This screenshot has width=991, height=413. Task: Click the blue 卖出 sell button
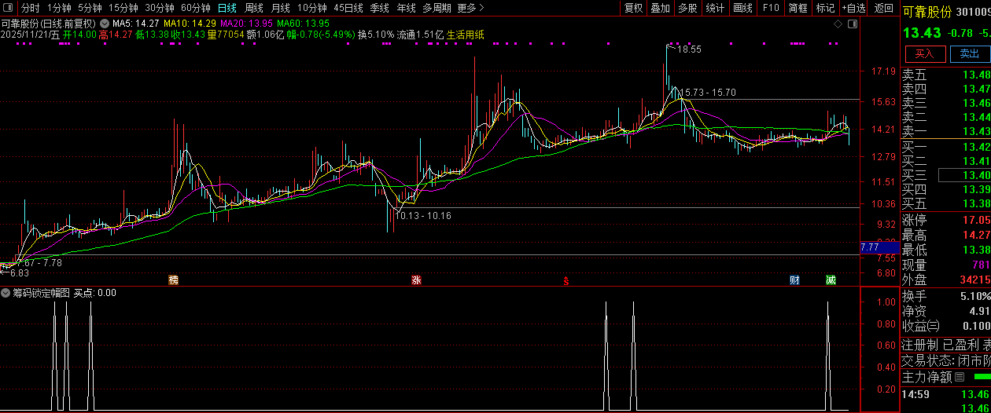[969, 54]
